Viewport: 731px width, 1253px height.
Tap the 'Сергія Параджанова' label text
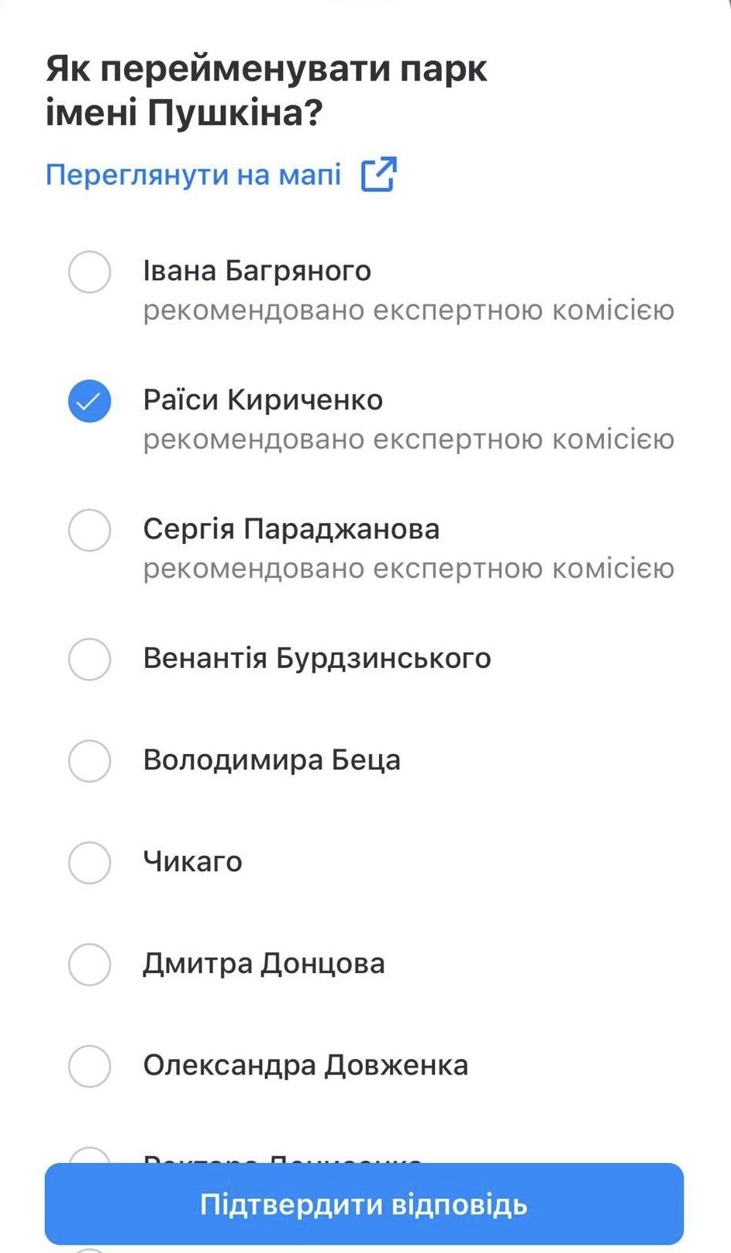tap(291, 529)
